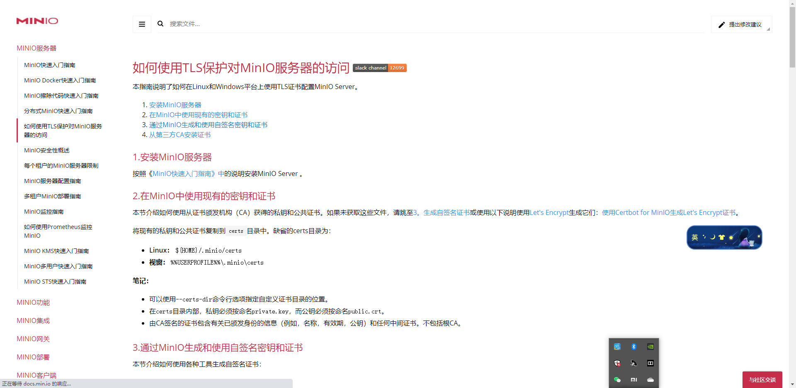Screen dimensions: 796x388
Task: Click the 从第三方CA安装证书 link
Action: tap(180, 134)
